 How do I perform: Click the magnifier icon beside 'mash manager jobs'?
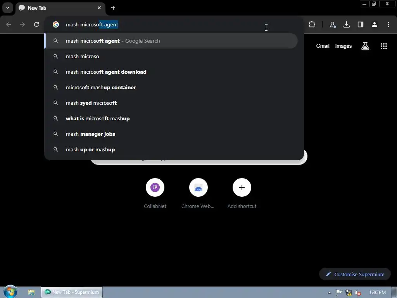click(x=56, y=134)
